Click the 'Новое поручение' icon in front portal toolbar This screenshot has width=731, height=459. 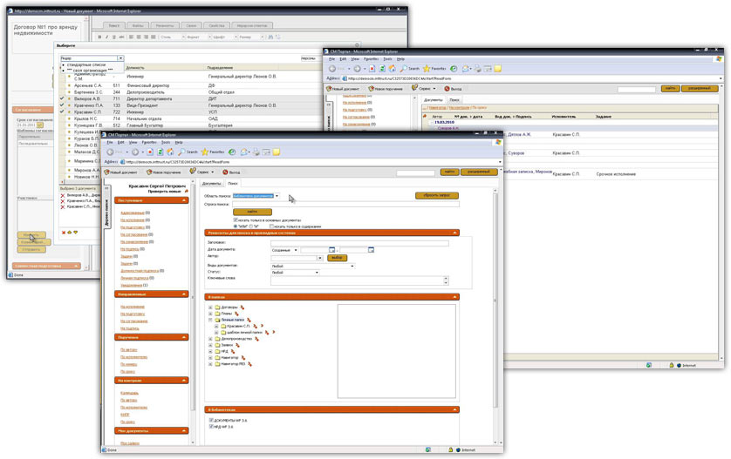[151, 172]
